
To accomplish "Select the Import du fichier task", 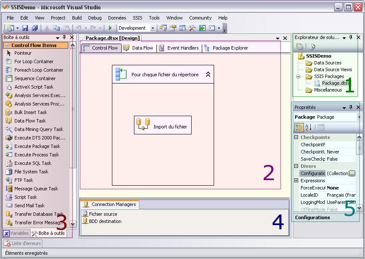I will [163, 125].
